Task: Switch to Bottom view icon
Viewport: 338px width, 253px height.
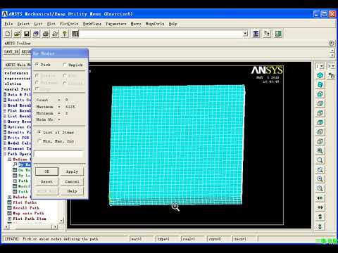Action: (x=320, y=141)
